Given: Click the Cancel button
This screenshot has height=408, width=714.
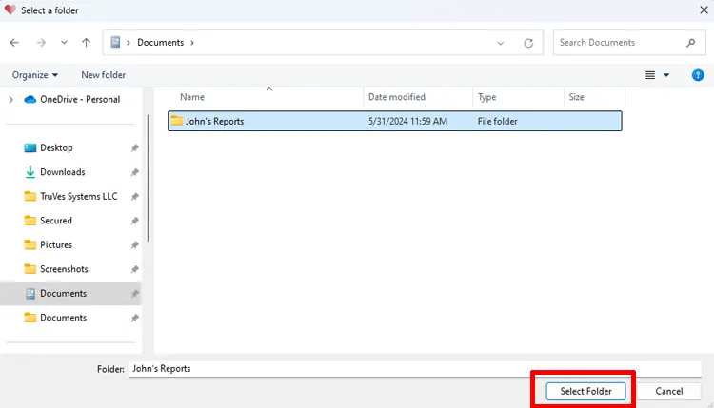Looking at the screenshot, I should 669,391.
